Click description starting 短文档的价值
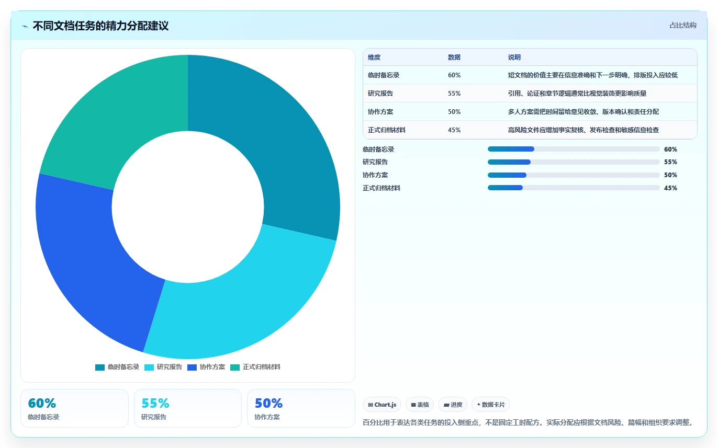Image resolution: width=718 pixels, height=448 pixels. tap(593, 75)
